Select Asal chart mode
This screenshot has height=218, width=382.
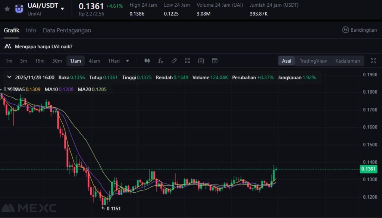pos(286,61)
